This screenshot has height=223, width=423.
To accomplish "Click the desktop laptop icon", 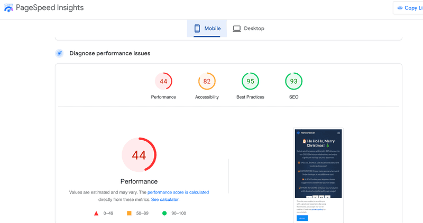I will pyautogui.click(x=236, y=28).
